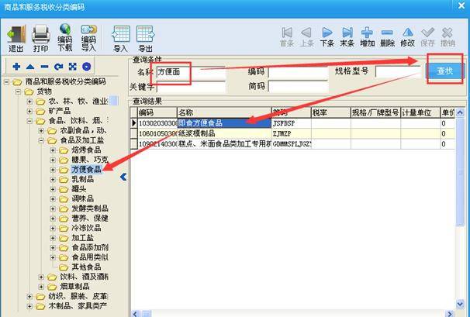This screenshot has width=470, height=317.
Task: Add a record using 增加 plus icon
Action: tap(367, 37)
